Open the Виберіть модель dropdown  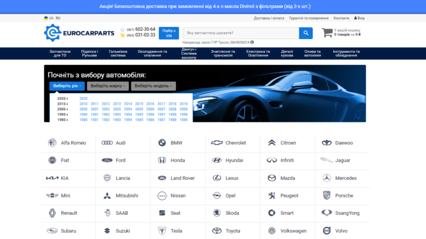(153, 86)
